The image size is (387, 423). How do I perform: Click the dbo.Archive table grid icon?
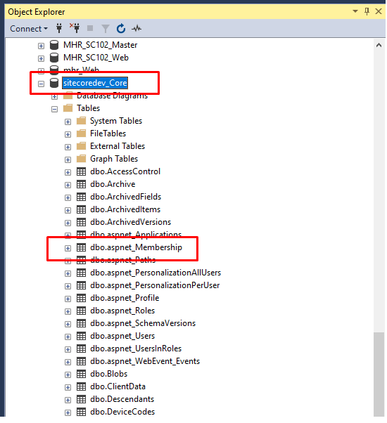coord(82,184)
